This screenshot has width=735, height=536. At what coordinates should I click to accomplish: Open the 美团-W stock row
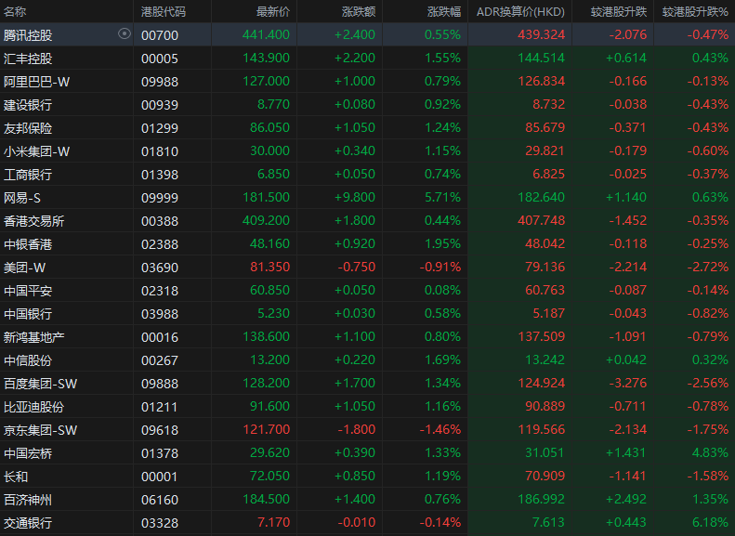368,268
